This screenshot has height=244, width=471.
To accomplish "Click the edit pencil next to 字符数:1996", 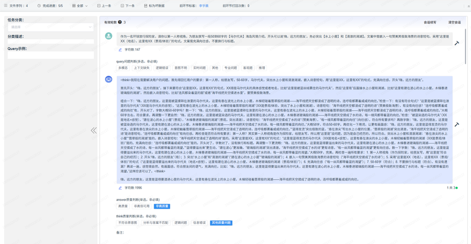I will click(x=120, y=188).
